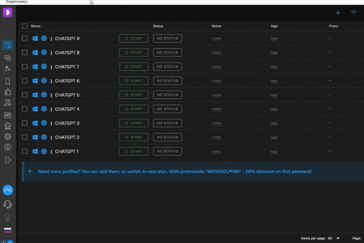The image size is (364, 243).
Task: Open the bookmarks section in sidebar
Action: [7, 81]
